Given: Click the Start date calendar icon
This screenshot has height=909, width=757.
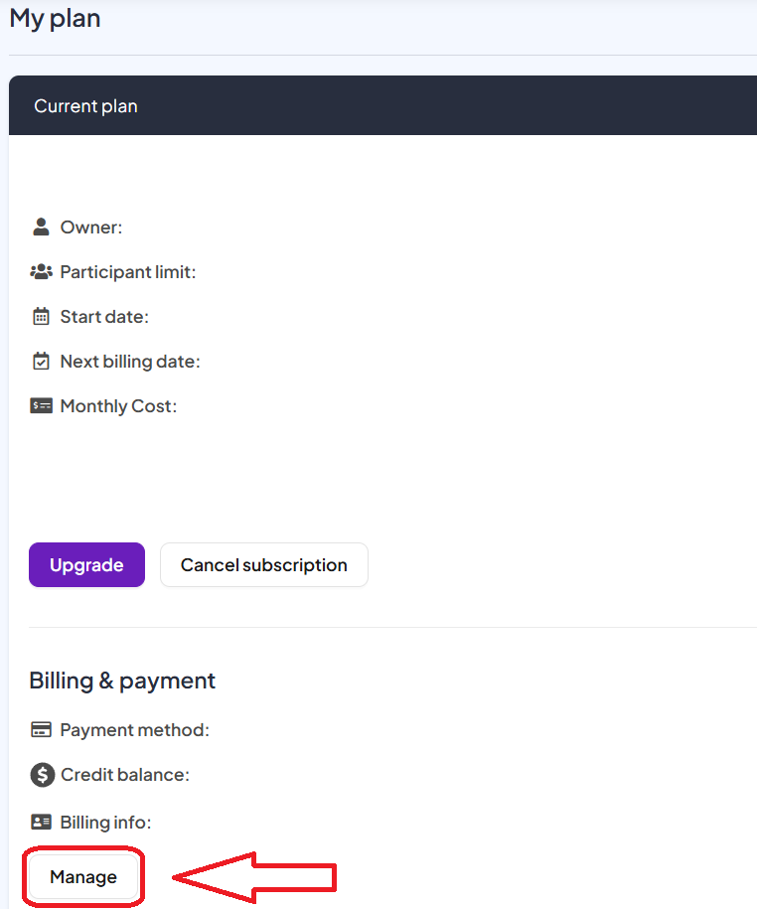Looking at the screenshot, I should pos(41,317).
